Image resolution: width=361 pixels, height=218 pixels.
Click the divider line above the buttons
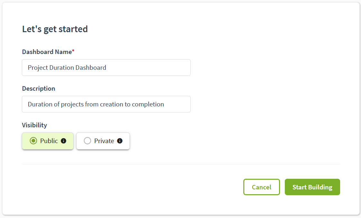pyautogui.click(x=181, y=164)
